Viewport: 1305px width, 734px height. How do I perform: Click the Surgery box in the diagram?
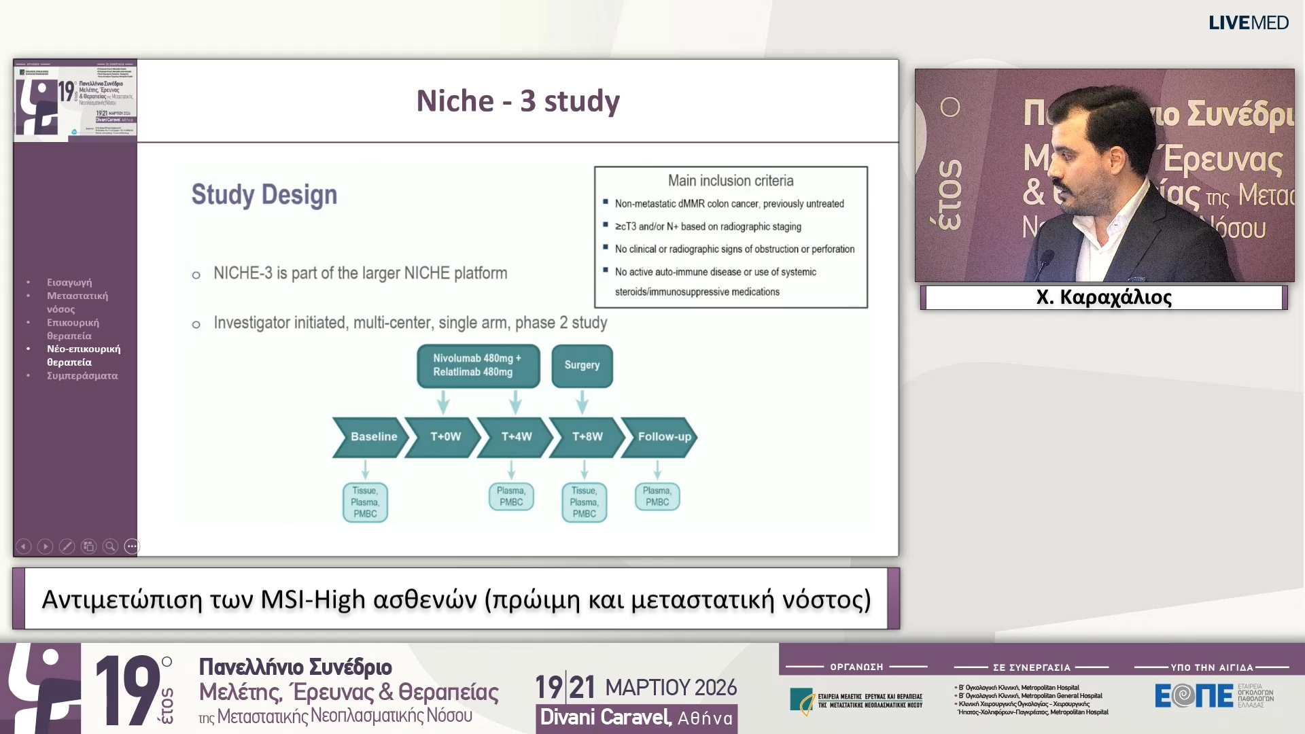pyautogui.click(x=582, y=366)
